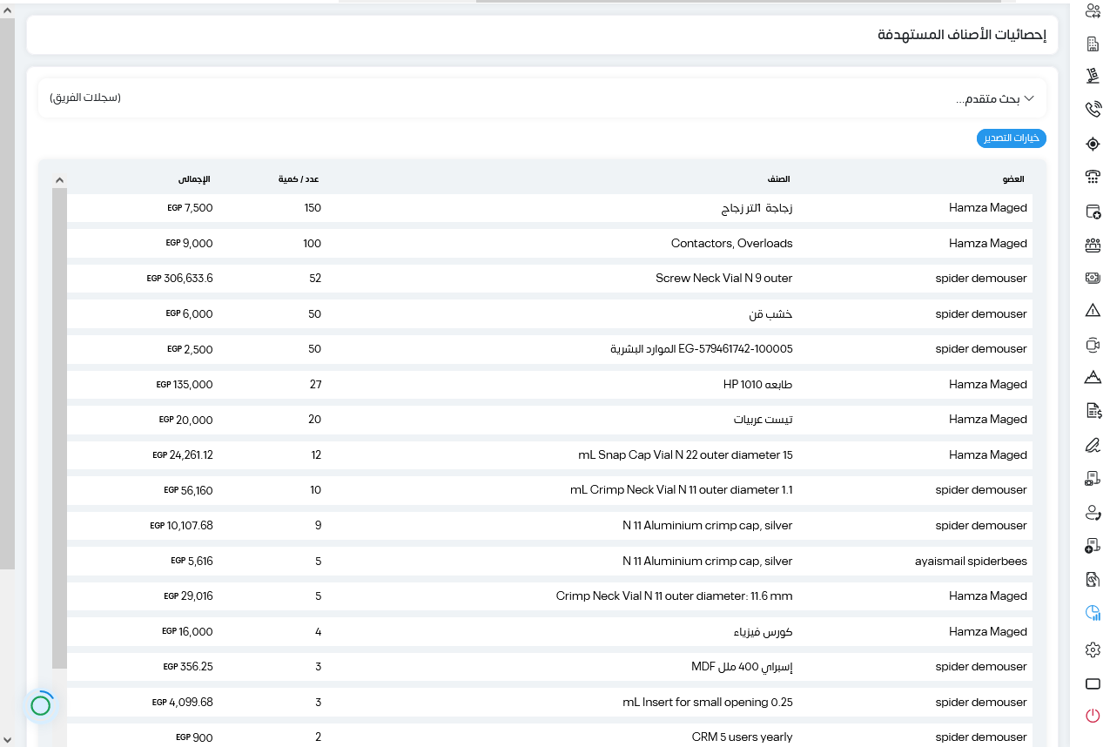Image resolution: width=1110 pixels, height=747 pixels.
Task: Sort the table by الإجمالي column header
Action: pyautogui.click(x=194, y=179)
